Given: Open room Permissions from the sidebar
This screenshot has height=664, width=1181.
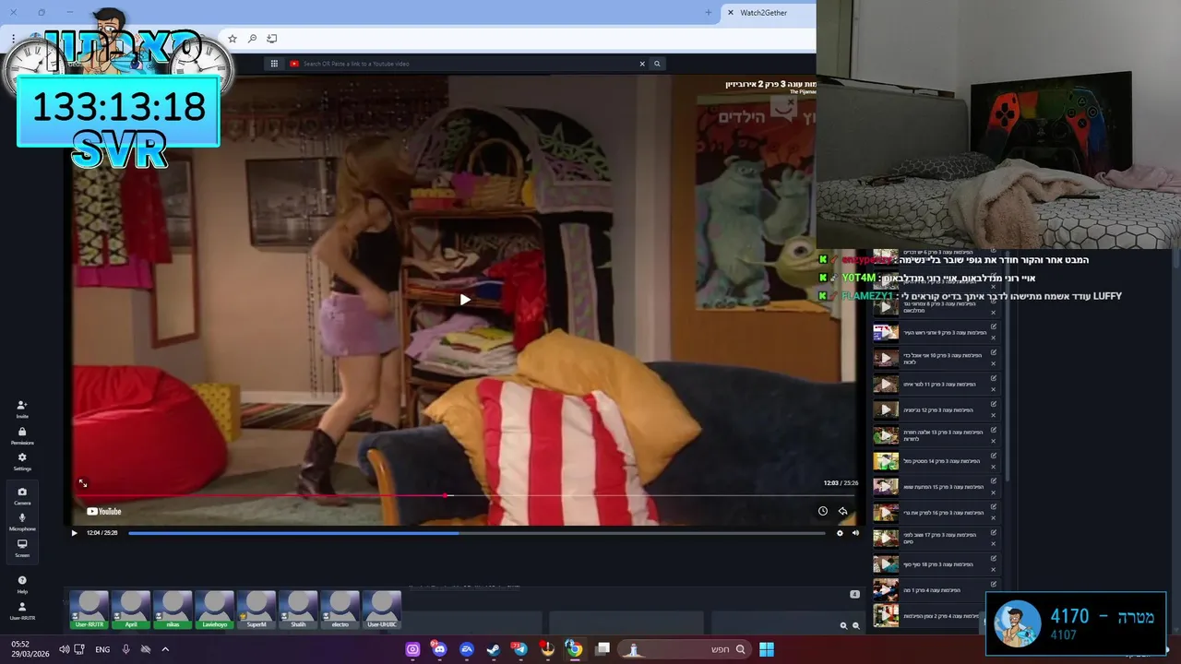Looking at the screenshot, I should [22, 435].
